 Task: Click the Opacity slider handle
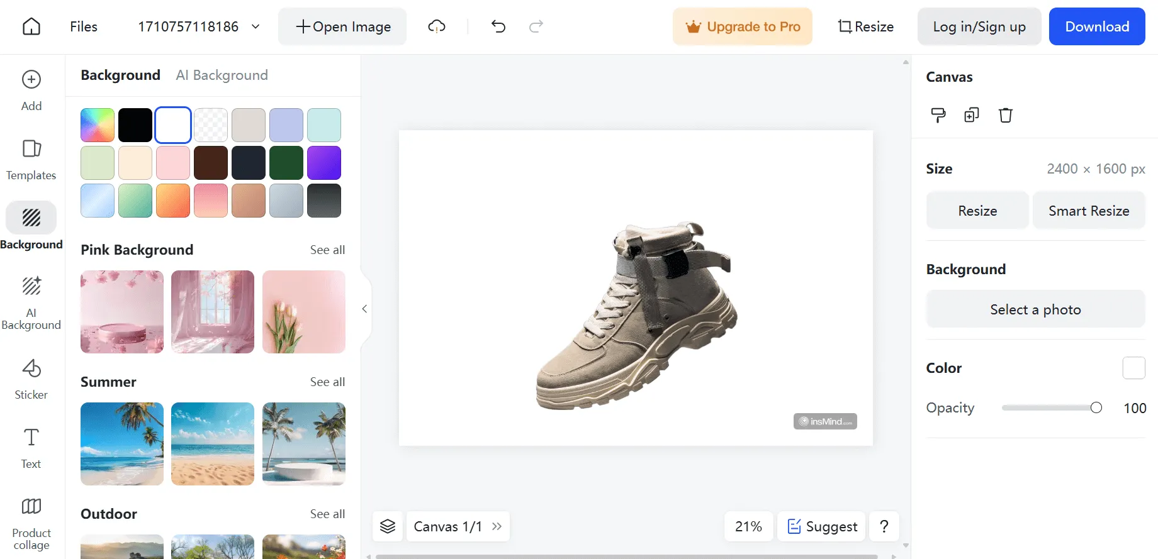(1096, 407)
